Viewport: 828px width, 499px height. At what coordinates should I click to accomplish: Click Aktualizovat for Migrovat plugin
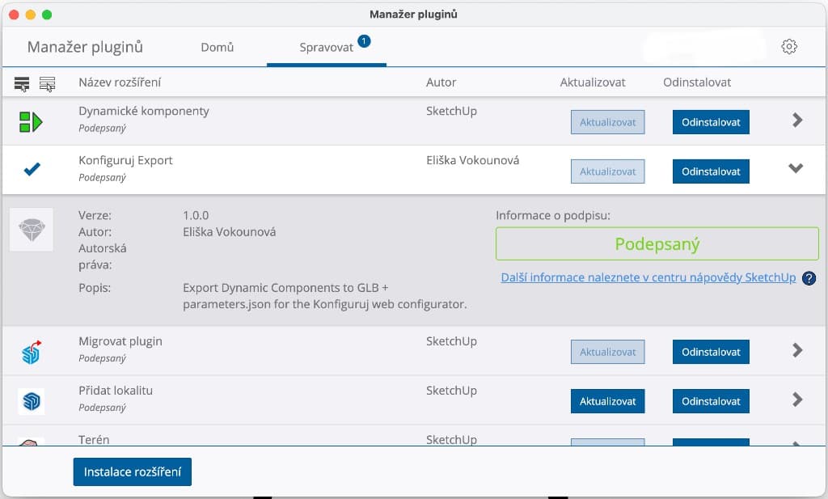[x=607, y=352]
